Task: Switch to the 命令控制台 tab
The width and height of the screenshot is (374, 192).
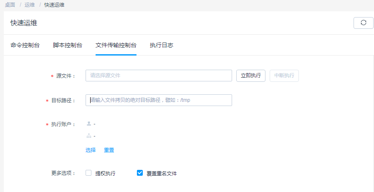Action: pyautogui.click(x=25, y=45)
